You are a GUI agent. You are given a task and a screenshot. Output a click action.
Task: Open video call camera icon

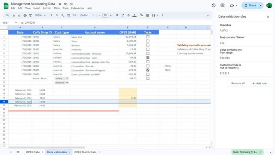point(232,5)
